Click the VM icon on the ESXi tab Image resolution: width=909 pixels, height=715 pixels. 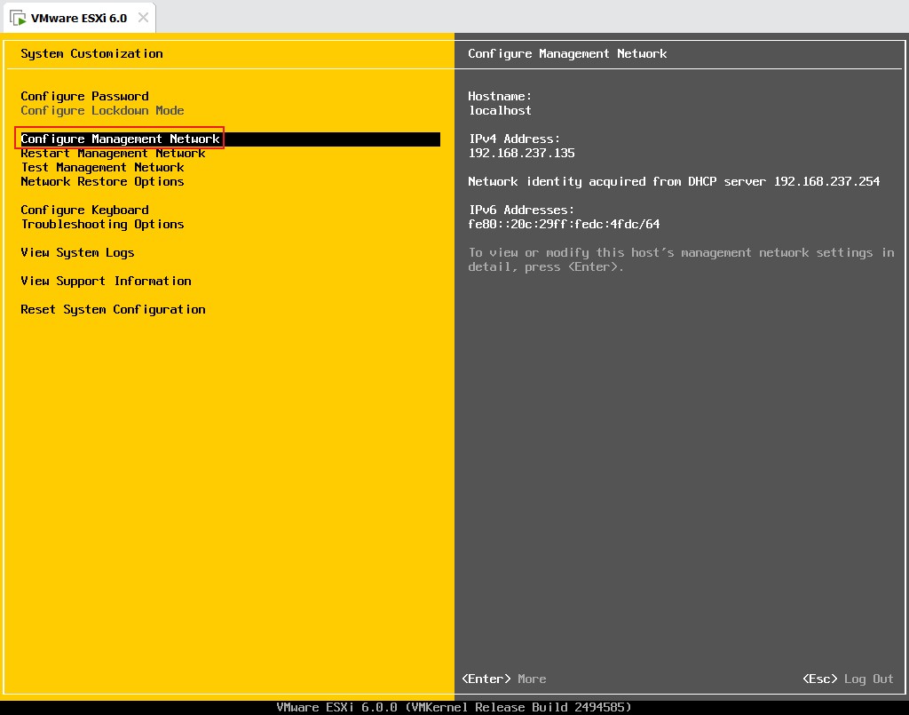pyautogui.click(x=18, y=19)
